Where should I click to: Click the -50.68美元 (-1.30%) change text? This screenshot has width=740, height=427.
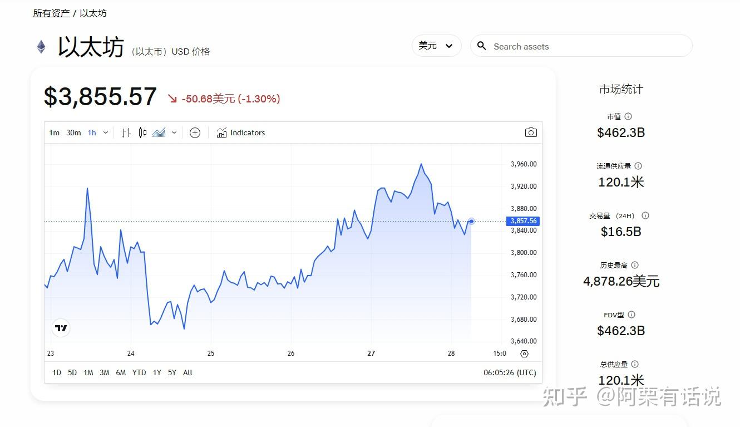231,99
